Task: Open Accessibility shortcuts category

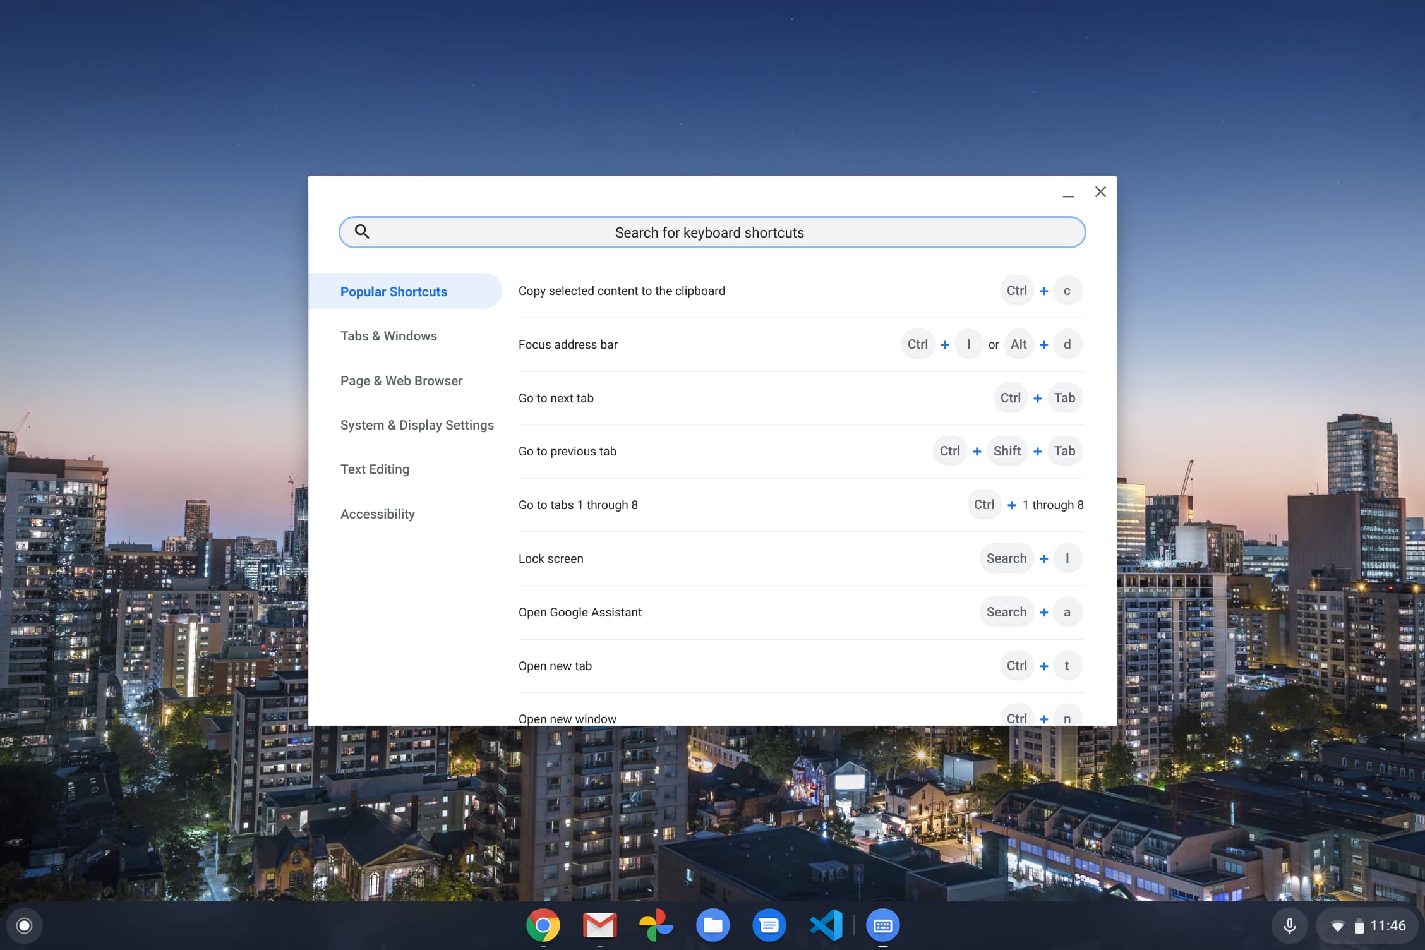Action: 377,514
